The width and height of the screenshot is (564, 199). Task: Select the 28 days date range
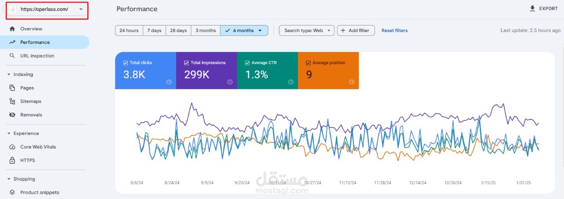pyautogui.click(x=178, y=31)
